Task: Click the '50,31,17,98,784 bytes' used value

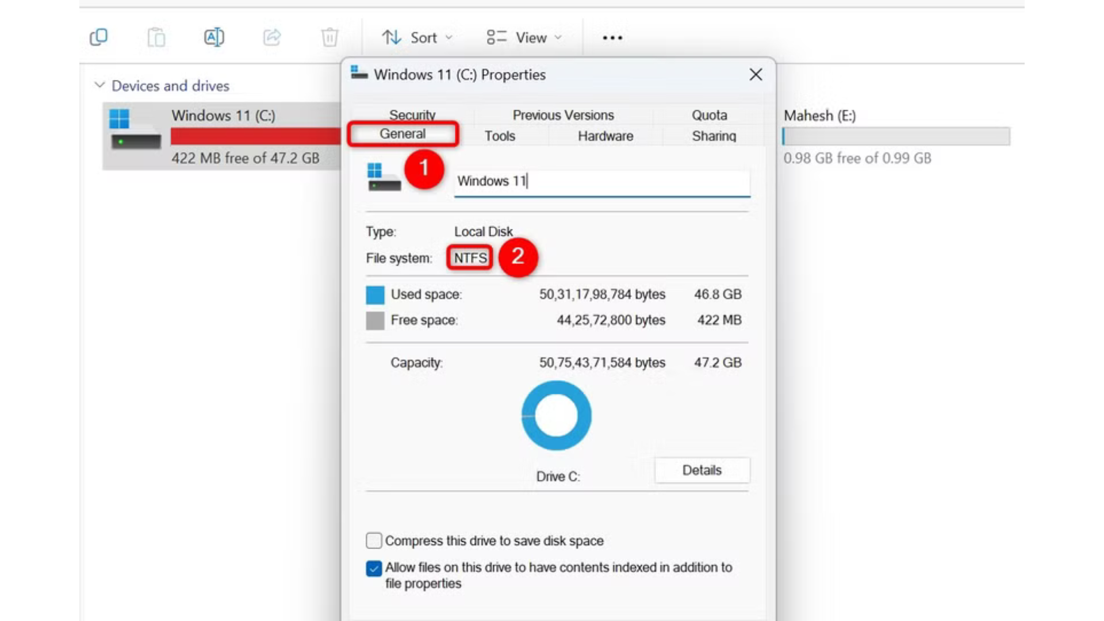Action: pos(602,294)
